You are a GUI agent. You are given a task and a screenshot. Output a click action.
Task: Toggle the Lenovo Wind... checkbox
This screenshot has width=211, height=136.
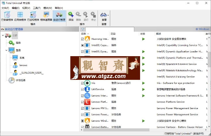point(82,121)
